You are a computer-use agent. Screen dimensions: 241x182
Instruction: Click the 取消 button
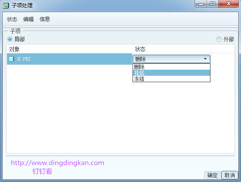pyautogui.click(x=230, y=175)
